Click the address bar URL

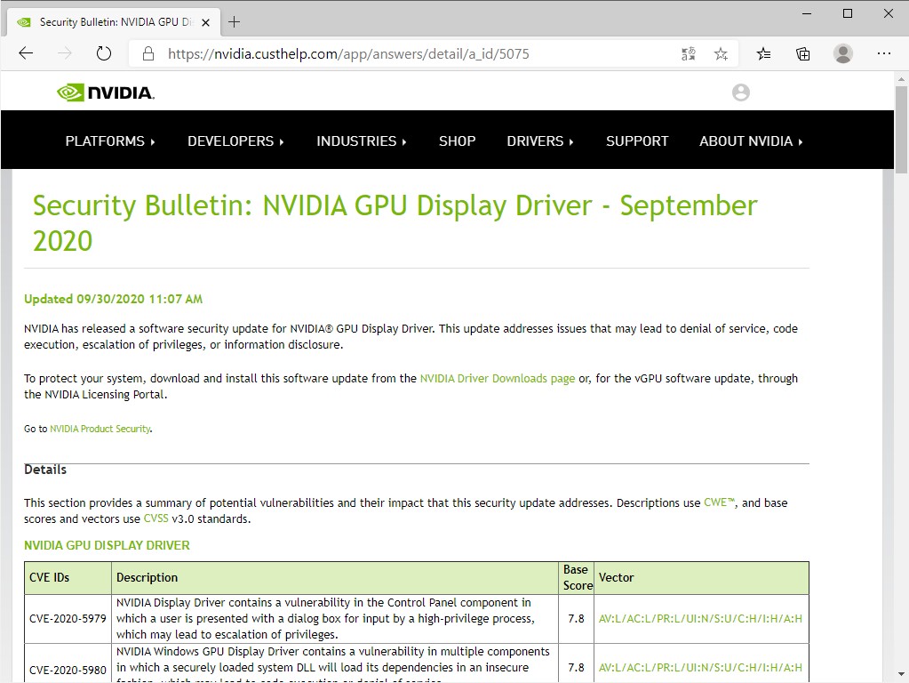coord(348,54)
